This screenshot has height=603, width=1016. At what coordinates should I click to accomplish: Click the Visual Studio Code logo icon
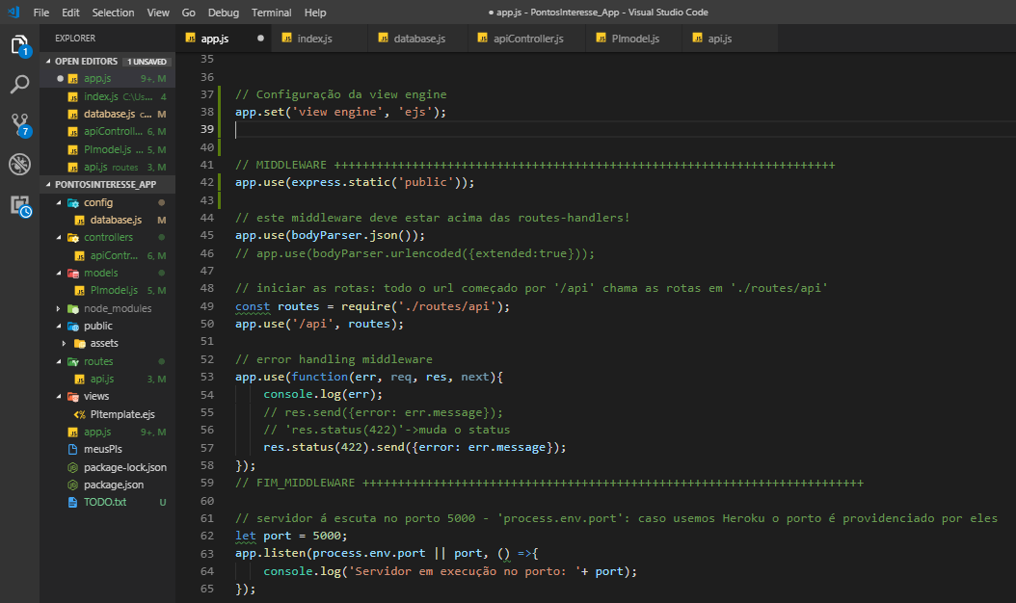(x=13, y=13)
